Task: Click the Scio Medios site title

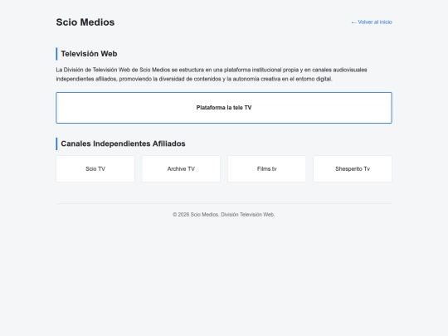Action: tap(85, 22)
